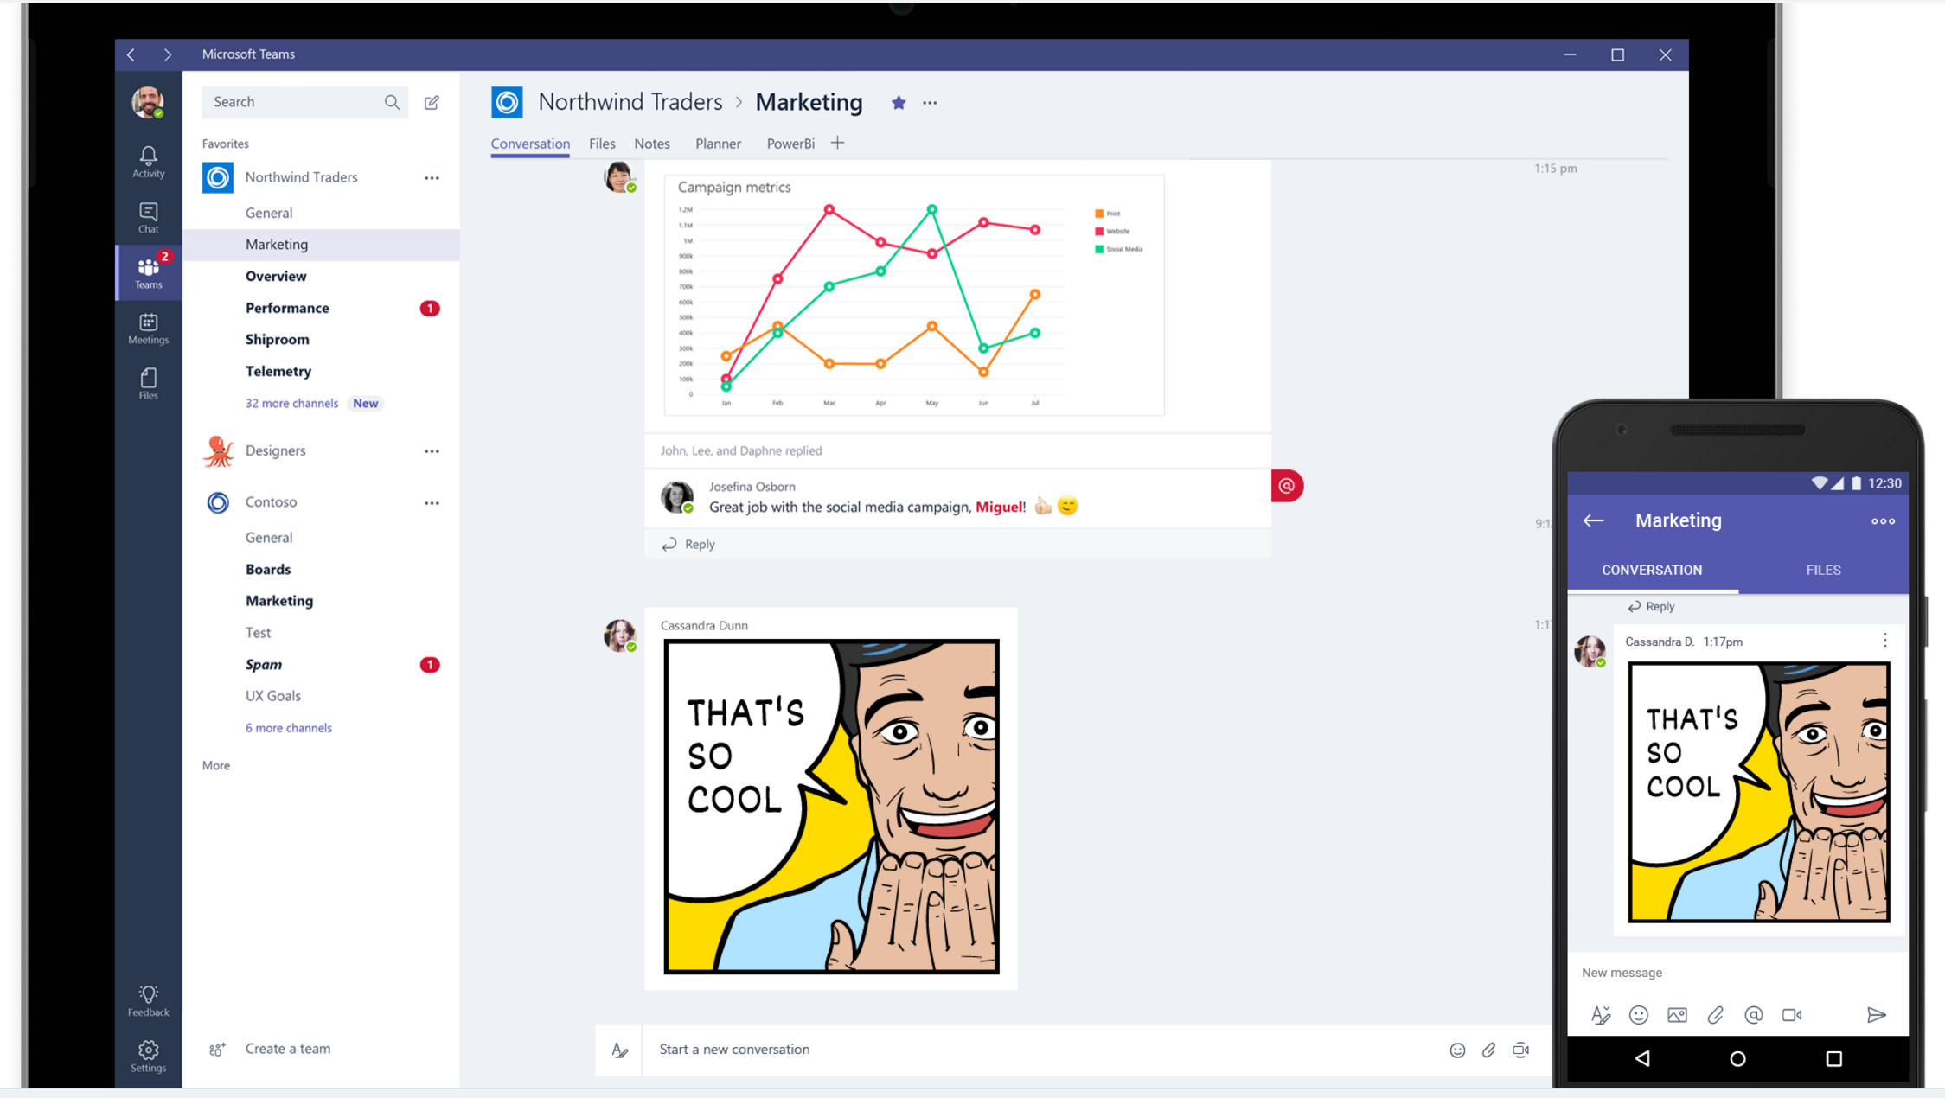The width and height of the screenshot is (1945, 1098).
Task: Tap the CONVERSATION tab on the phone
Action: point(1652,570)
